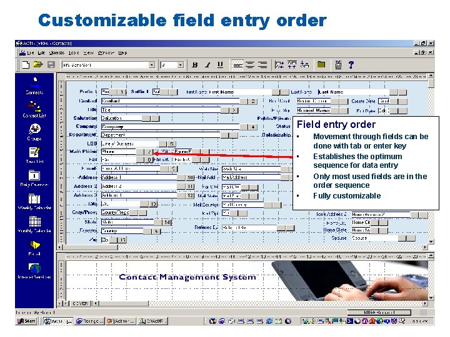Click the dark yellow folder toolbar icon

click(x=321, y=65)
